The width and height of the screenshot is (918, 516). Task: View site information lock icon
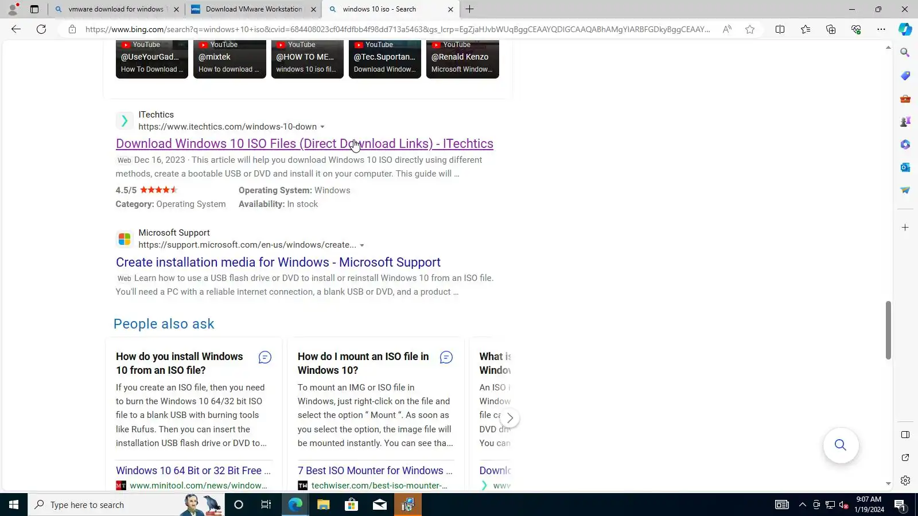72,29
